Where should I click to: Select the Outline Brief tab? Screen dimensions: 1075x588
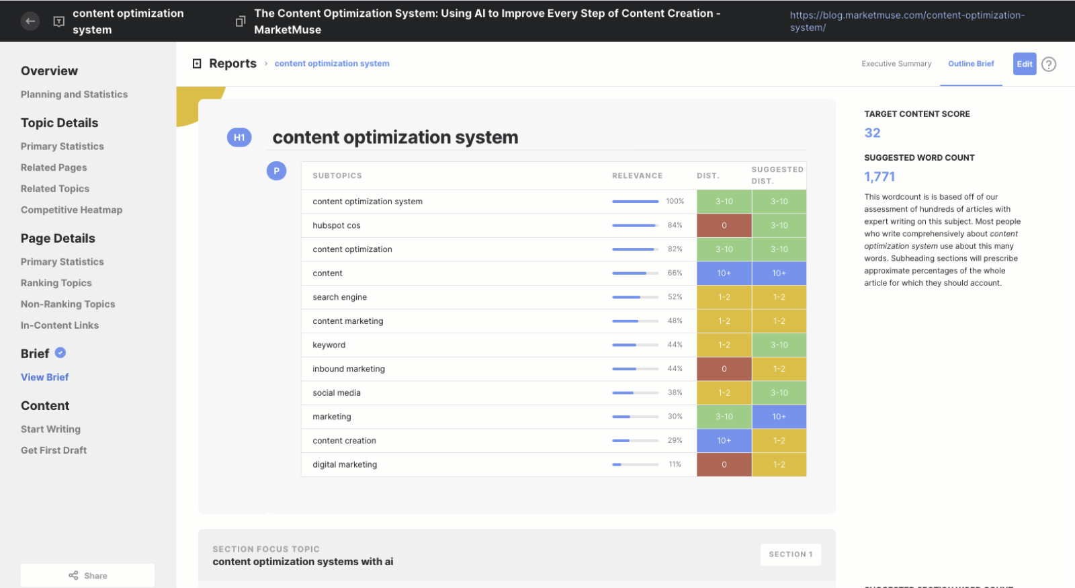point(971,64)
